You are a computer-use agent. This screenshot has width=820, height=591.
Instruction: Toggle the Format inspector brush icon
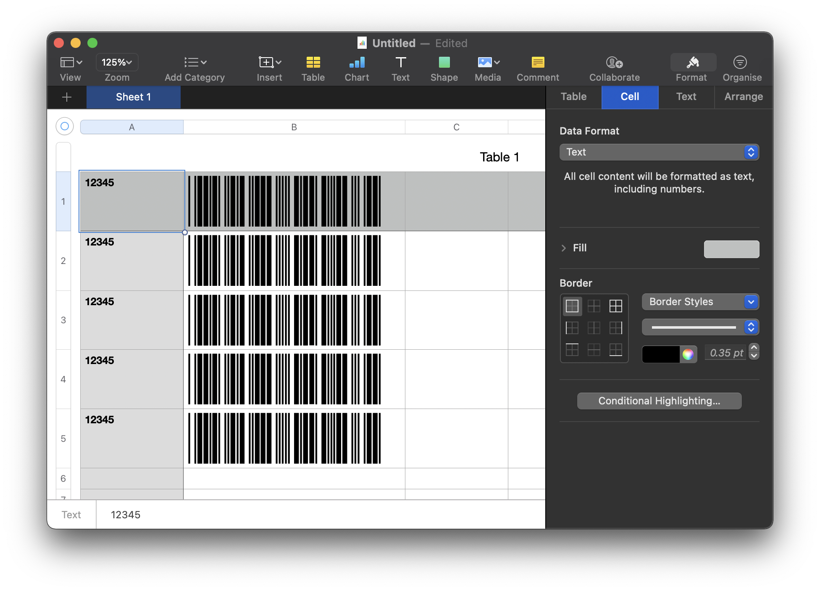[692, 63]
